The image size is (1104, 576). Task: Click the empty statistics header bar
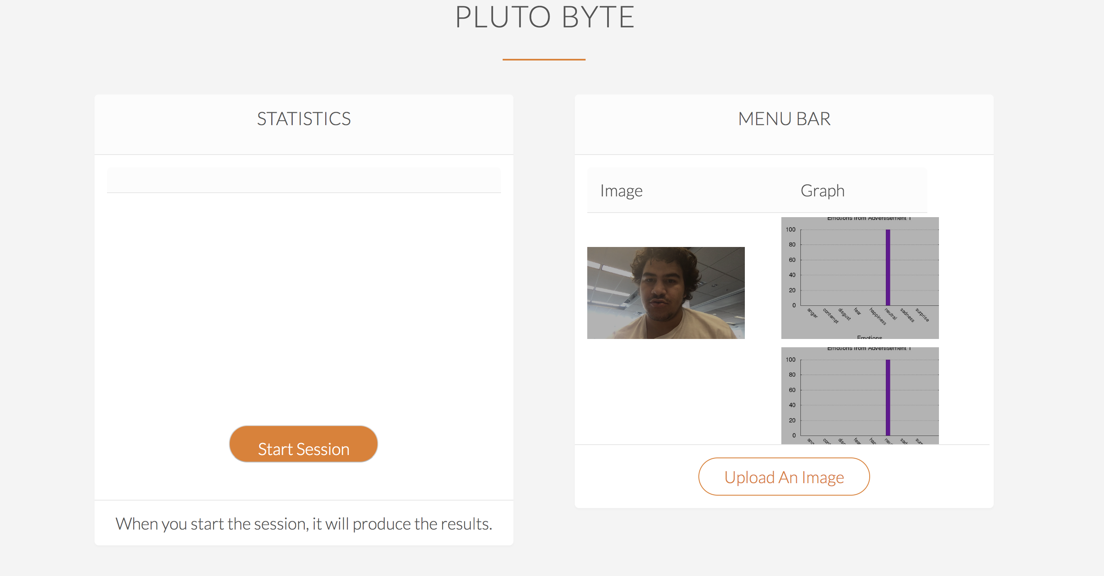304,180
